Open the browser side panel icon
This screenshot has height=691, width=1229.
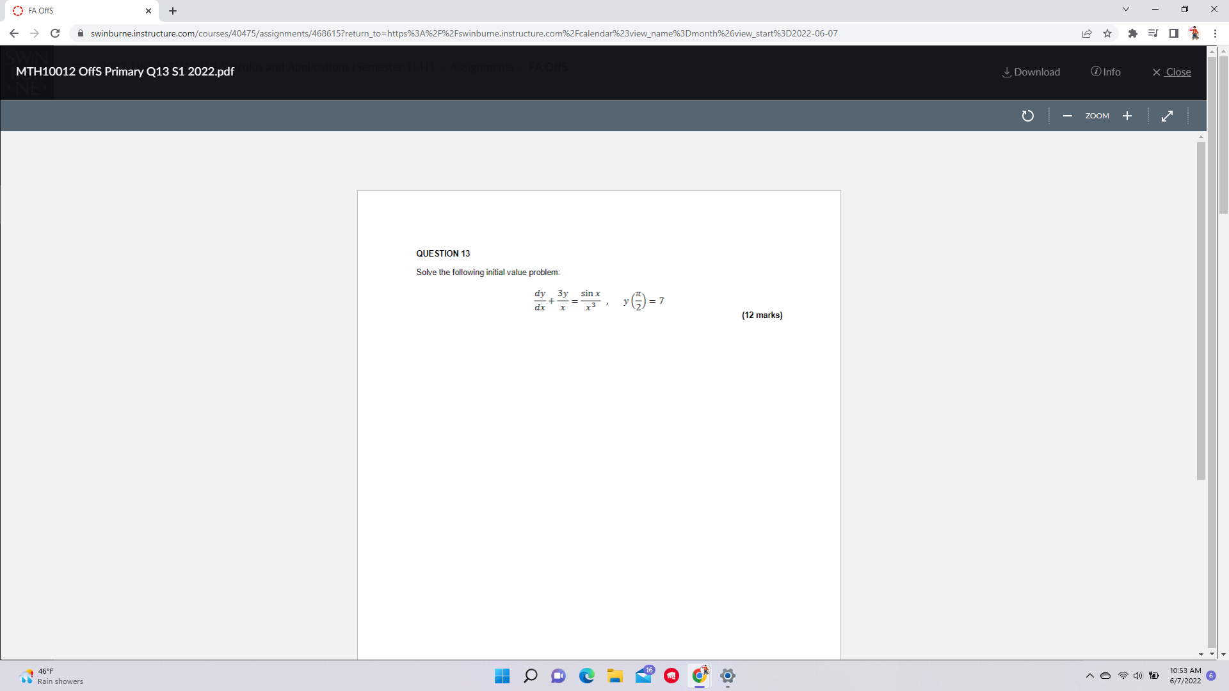pyautogui.click(x=1175, y=33)
